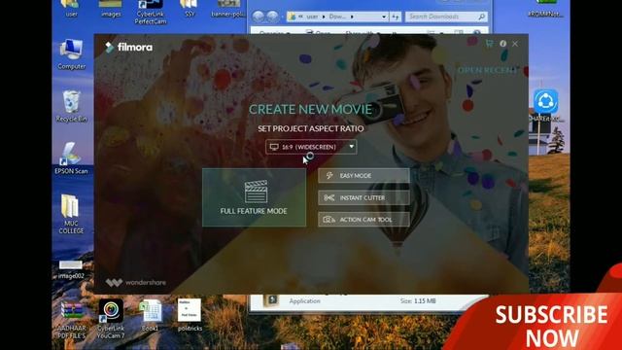Launch the CyberLink PerfectCam shortcut

[151, 12]
